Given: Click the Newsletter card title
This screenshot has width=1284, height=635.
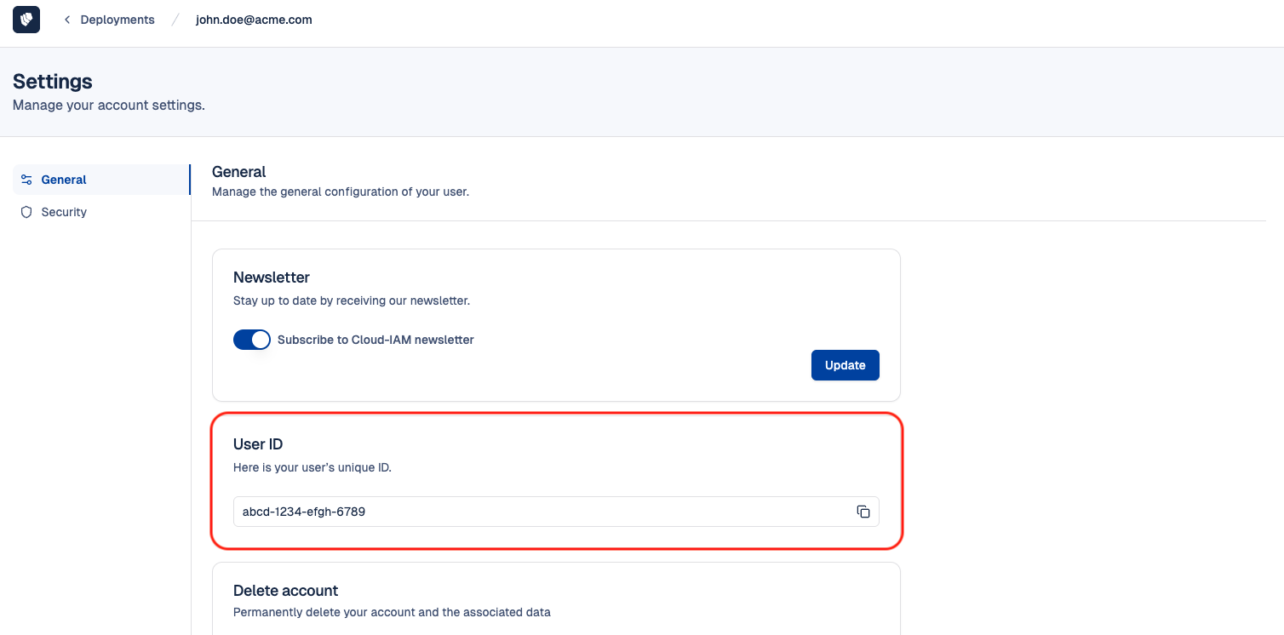Looking at the screenshot, I should click(272, 277).
